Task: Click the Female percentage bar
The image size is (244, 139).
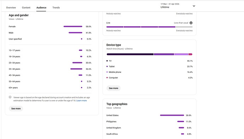Action: point(73,27)
